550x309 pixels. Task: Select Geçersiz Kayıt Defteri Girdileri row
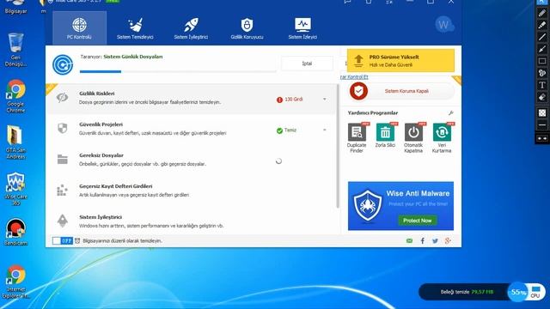(x=191, y=191)
